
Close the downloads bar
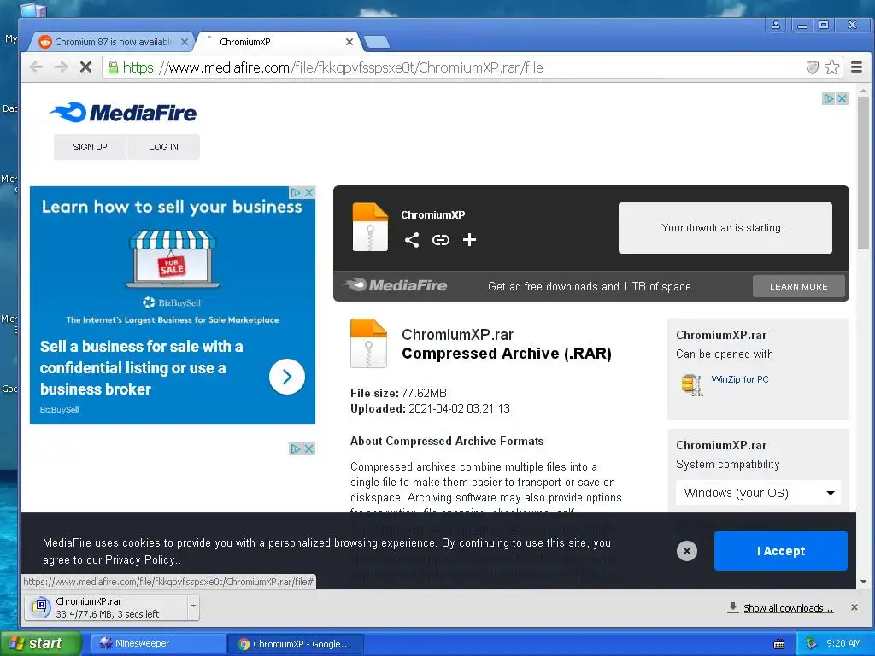pos(854,607)
